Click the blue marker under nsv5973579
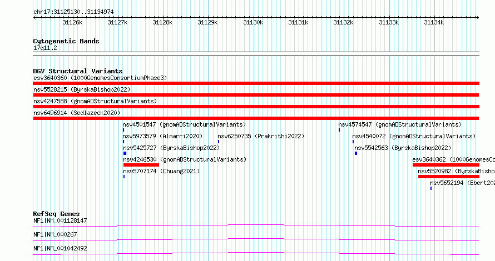Image resolution: width=495 pixels, height=261 pixels. [x=123, y=142]
